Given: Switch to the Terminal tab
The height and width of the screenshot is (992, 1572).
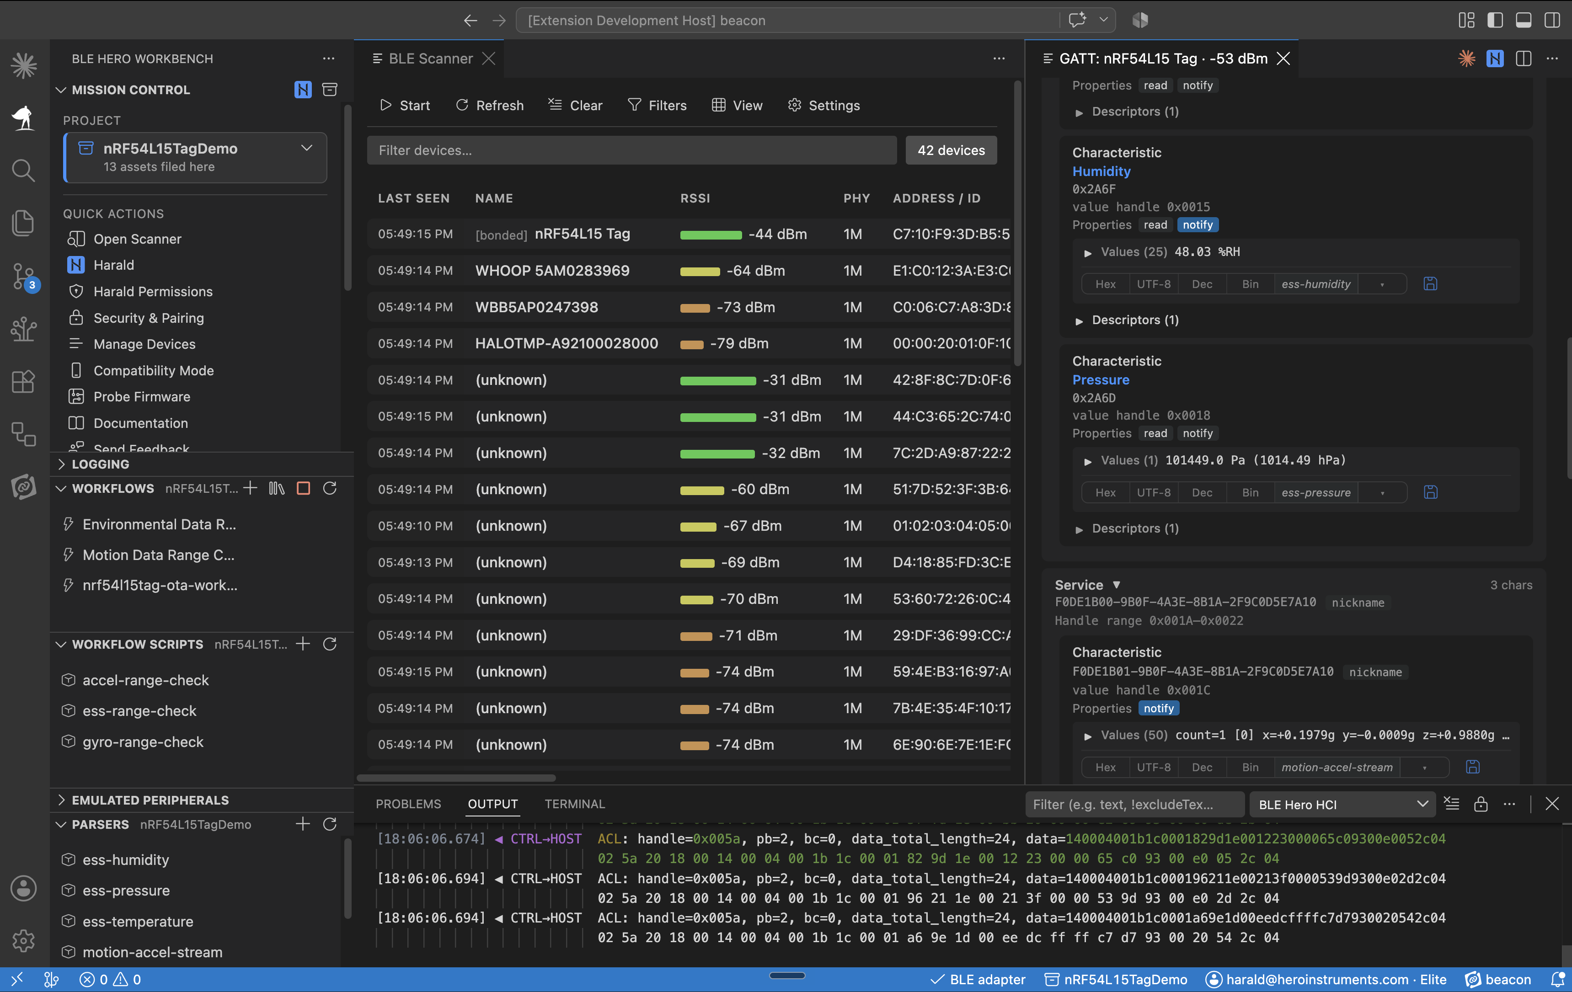Looking at the screenshot, I should 574,804.
